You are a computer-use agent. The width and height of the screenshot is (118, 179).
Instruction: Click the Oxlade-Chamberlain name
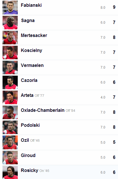coord(43,110)
